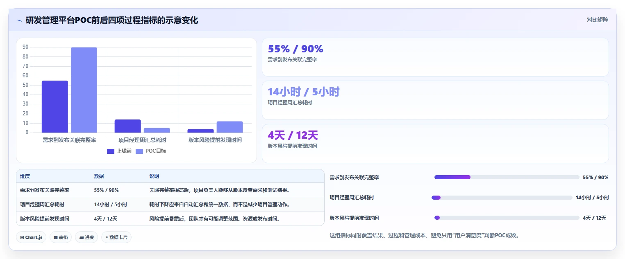
Task: Click the POC目标 bar for 需求到发布关联完整率
Action: 84,90
